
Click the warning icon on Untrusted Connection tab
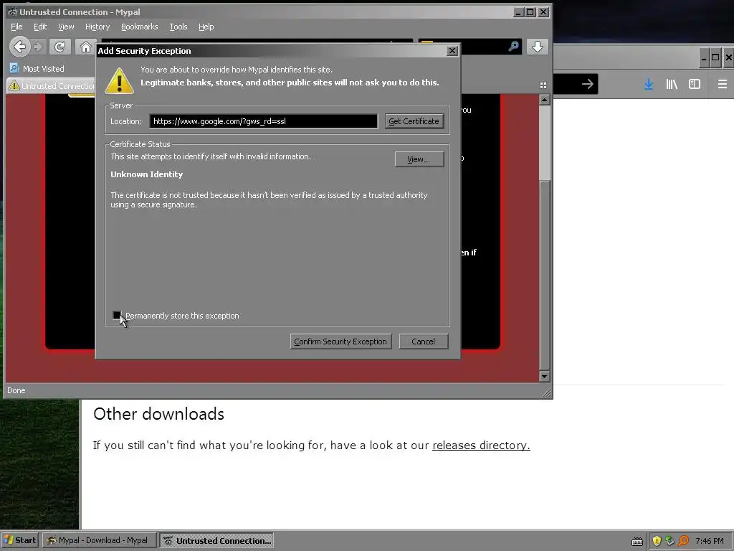(14, 85)
